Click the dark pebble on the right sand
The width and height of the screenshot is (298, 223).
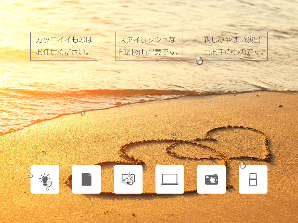tap(280, 106)
